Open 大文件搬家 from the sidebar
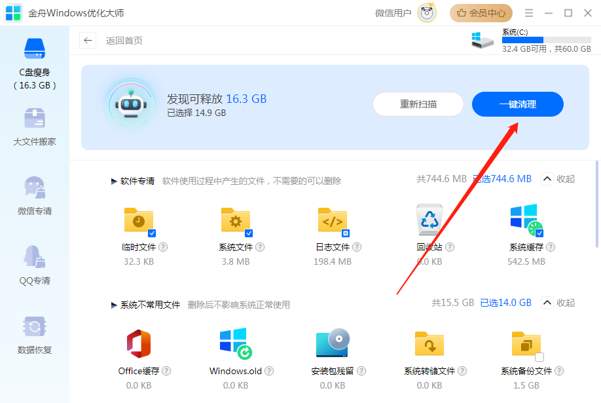This screenshot has width=601, height=403. click(x=34, y=125)
